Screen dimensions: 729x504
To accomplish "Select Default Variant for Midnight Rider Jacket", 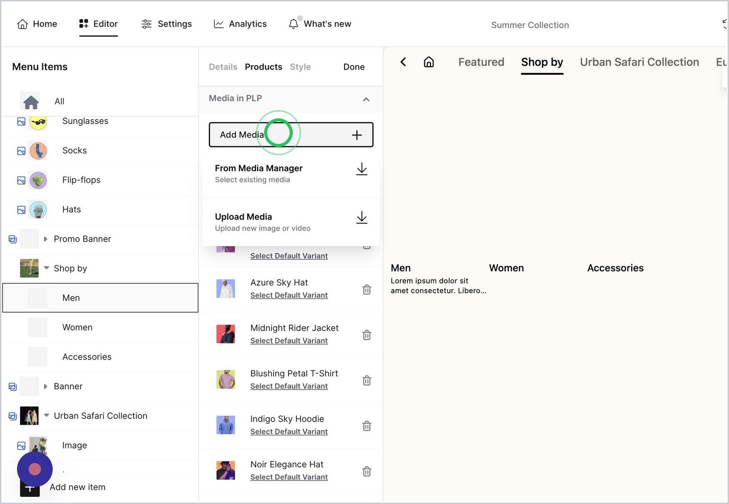I will coord(289,341).
